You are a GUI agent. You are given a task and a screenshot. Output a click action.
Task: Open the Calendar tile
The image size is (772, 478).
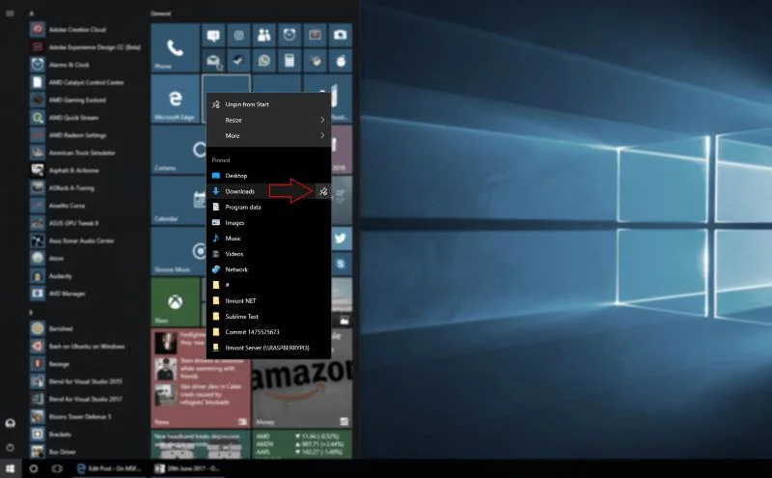[179, 200]
